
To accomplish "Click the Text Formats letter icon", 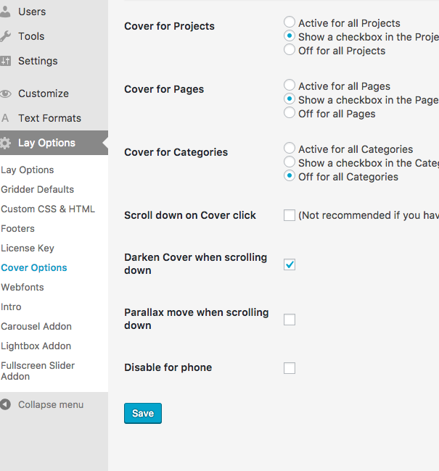I will 6,118.
